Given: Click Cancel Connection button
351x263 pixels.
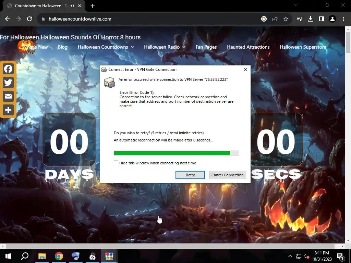Looking at the screenshot, I should click(228, 175).
